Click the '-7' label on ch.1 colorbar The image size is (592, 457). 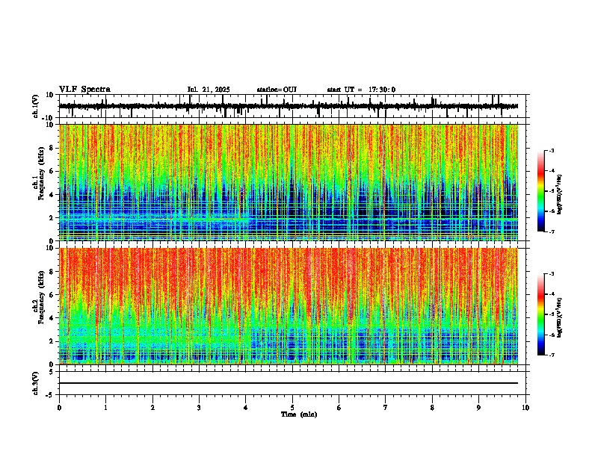[552, 231]
